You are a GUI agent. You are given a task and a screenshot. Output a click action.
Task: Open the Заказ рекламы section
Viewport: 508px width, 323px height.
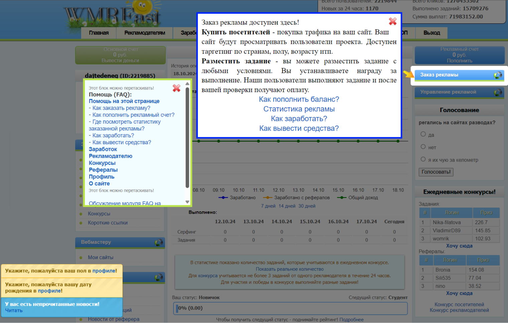coord(459,75)
